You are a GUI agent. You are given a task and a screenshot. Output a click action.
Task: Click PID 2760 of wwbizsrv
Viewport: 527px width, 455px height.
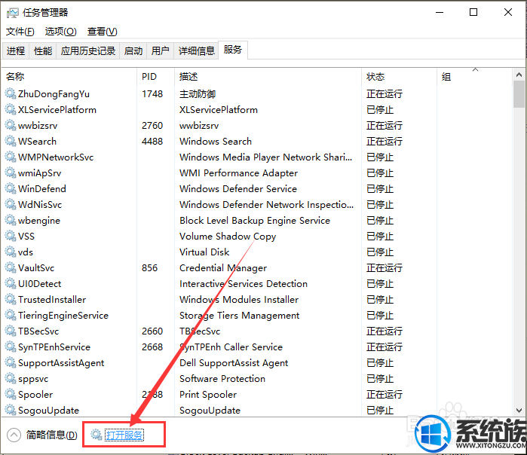tap(152, 126)
